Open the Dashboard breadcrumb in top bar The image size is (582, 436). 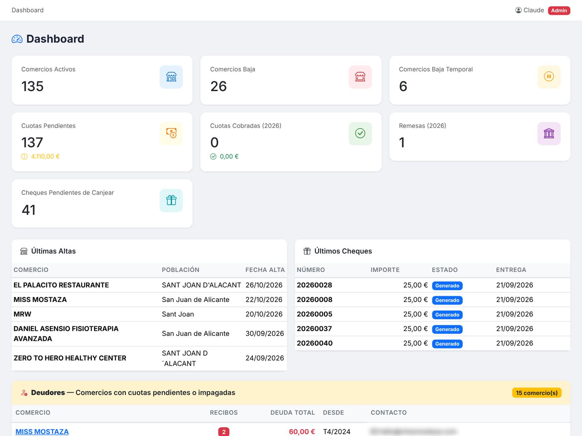click(x=27, y=10)
